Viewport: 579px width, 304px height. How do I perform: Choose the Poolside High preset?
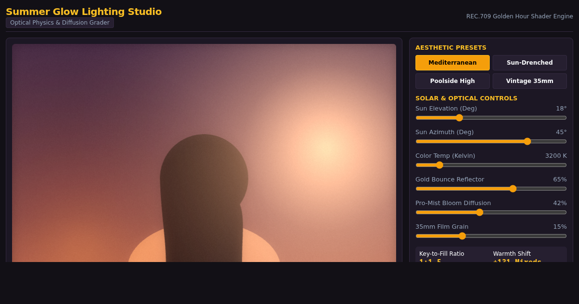(453, 81)
